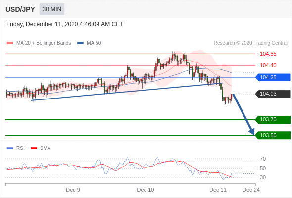Click the chart timestamp Friday, December 11, 2020

pos(65,24)
